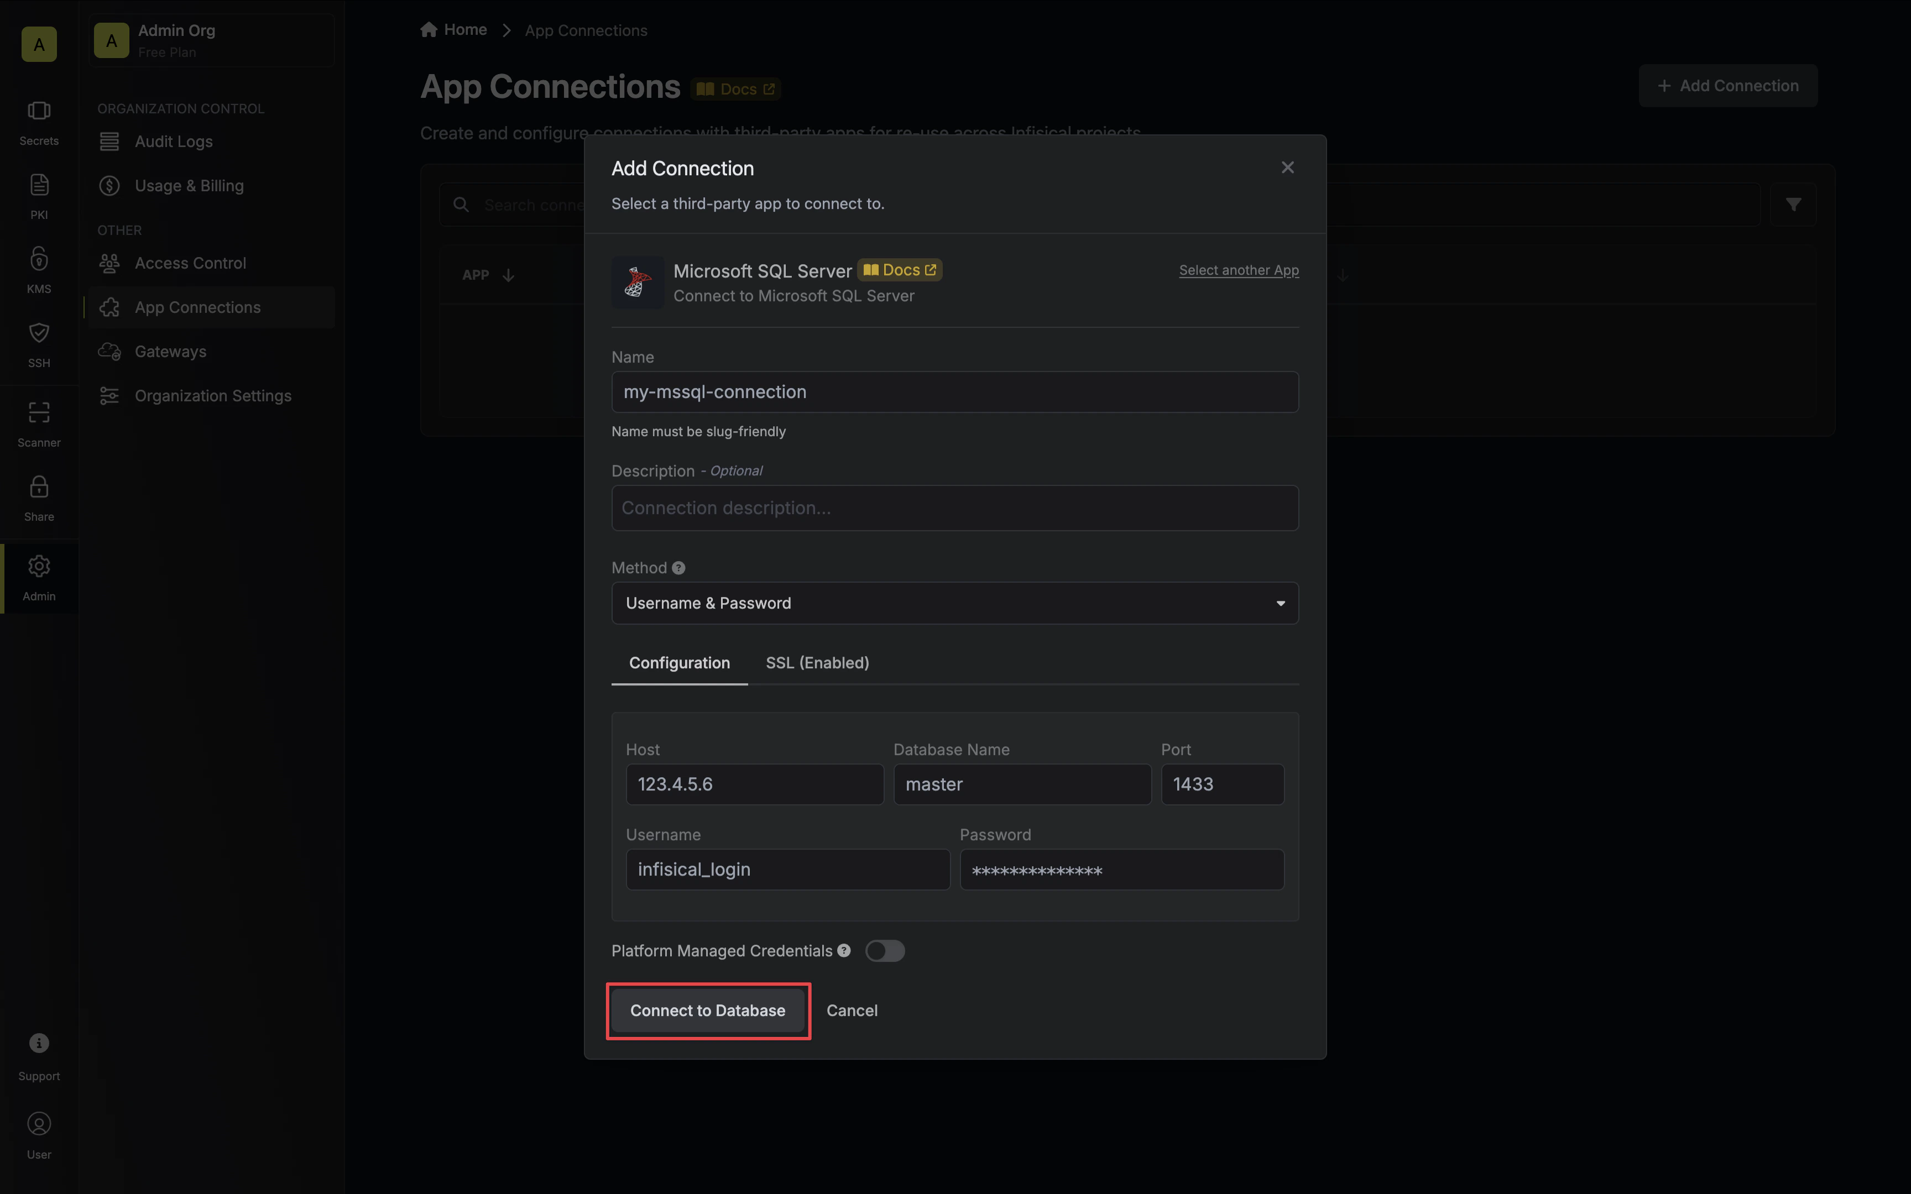1911x1194 pixels.
Task: Close the Add Connection dialog
Action: click(1287, 167)
